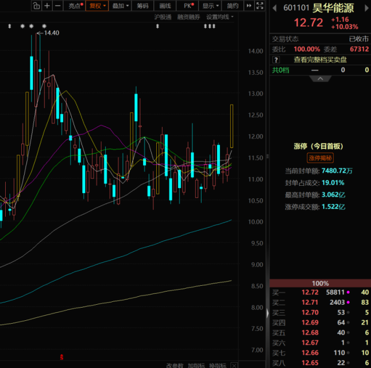Select the 买五 row price 12.68

(x=310, y=333)
